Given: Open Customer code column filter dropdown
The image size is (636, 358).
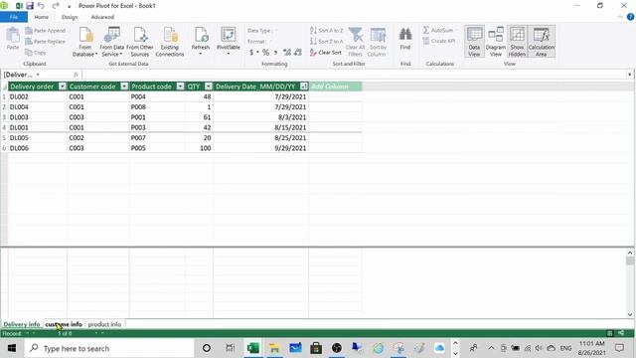Looking at the screenshot, I should click(124, 87).
